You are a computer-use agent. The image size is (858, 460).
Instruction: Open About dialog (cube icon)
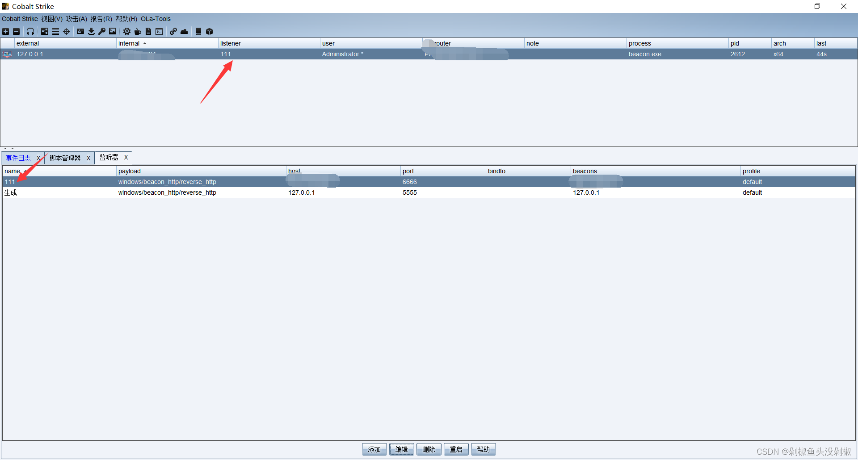point(209,31)
